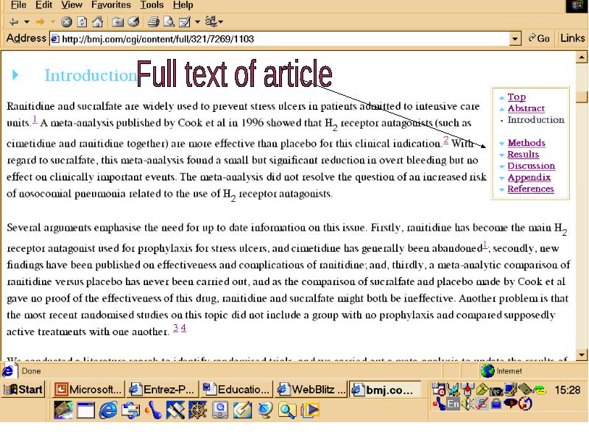Click the Forward arrow in the browser toolbar

[40, 22]
